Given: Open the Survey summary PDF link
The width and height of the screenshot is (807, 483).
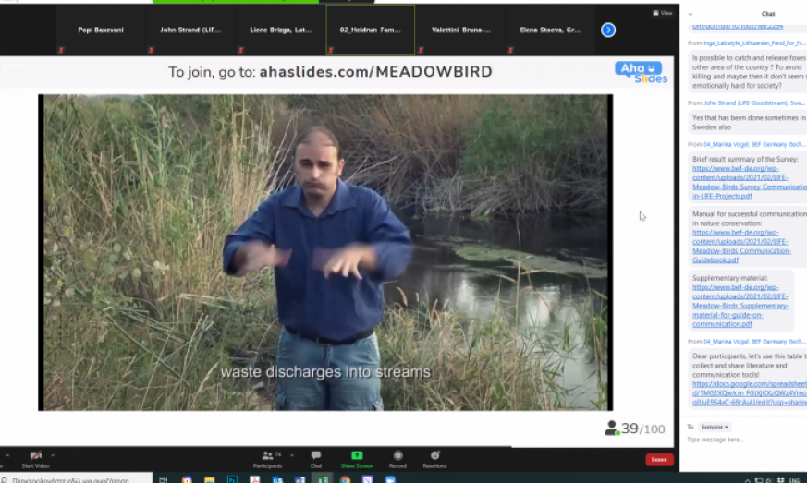Looking at the screenshot, I should click(749, 182).
